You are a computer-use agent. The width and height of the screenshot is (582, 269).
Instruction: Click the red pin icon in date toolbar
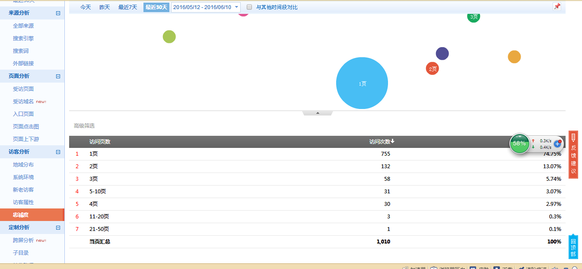tap(557, 6)
